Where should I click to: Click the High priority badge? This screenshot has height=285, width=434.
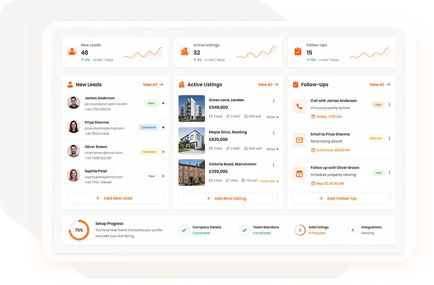point(378,105)
